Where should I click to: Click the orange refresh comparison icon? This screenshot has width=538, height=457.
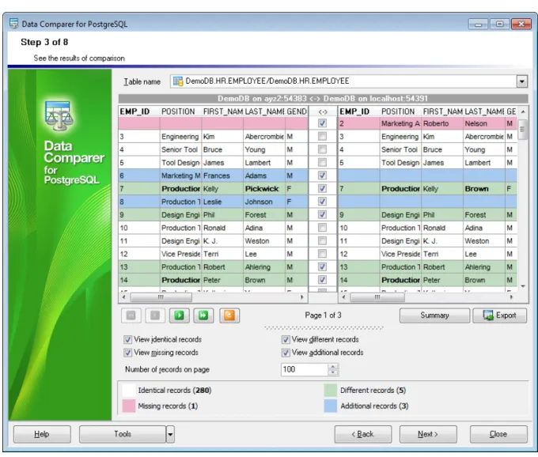pyautogui.click(x=229, y=315)
